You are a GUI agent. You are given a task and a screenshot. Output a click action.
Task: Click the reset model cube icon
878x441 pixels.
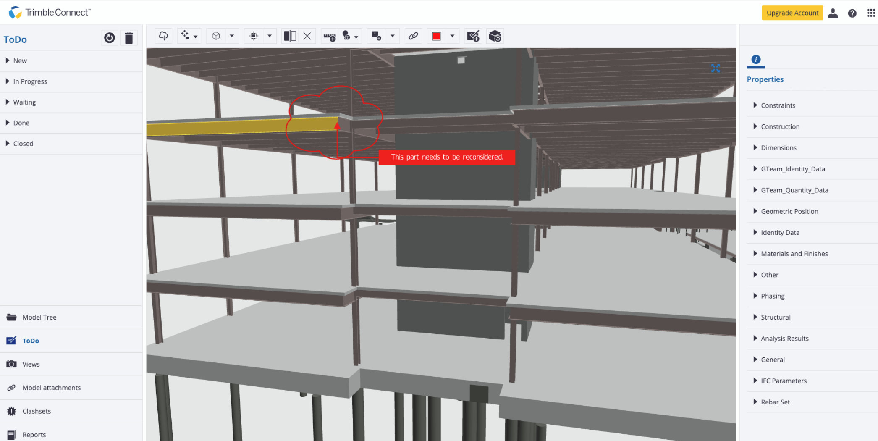(x=495, y=37)
